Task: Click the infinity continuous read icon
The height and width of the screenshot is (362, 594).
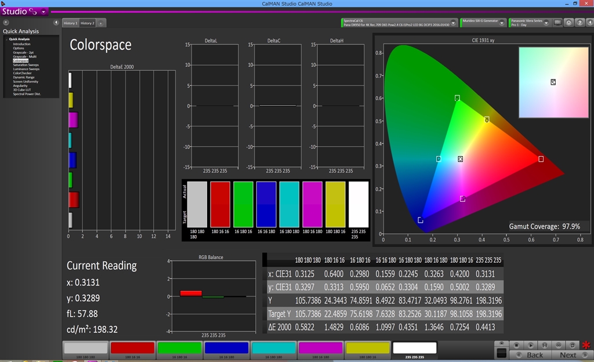Action: pos(557,344)
